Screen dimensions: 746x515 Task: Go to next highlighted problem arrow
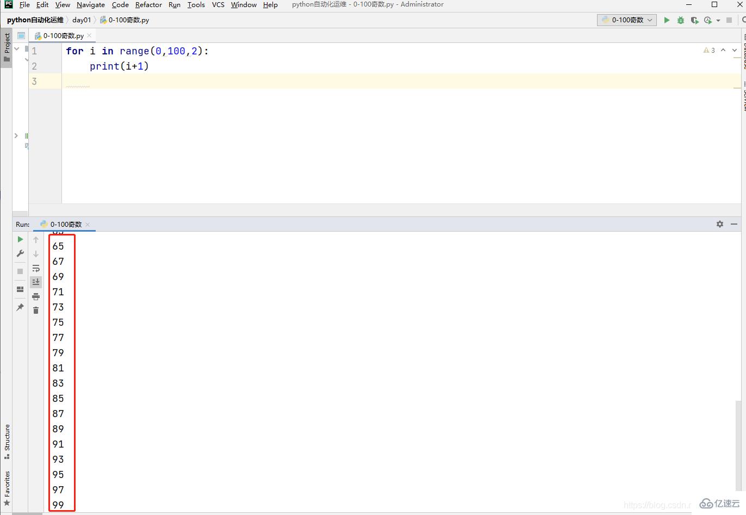[x=735, y=50]
